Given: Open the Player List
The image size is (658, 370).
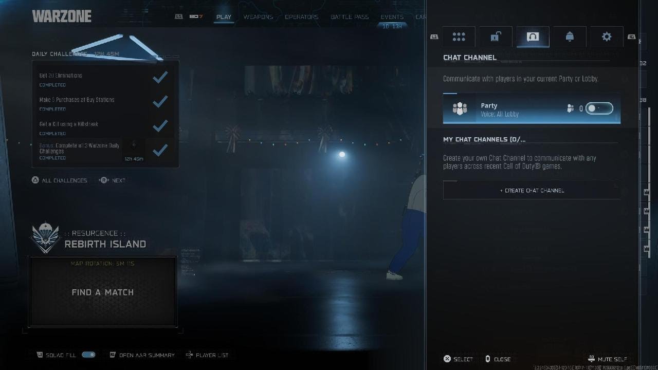Looking at the screenshot, I should point(207,355).
